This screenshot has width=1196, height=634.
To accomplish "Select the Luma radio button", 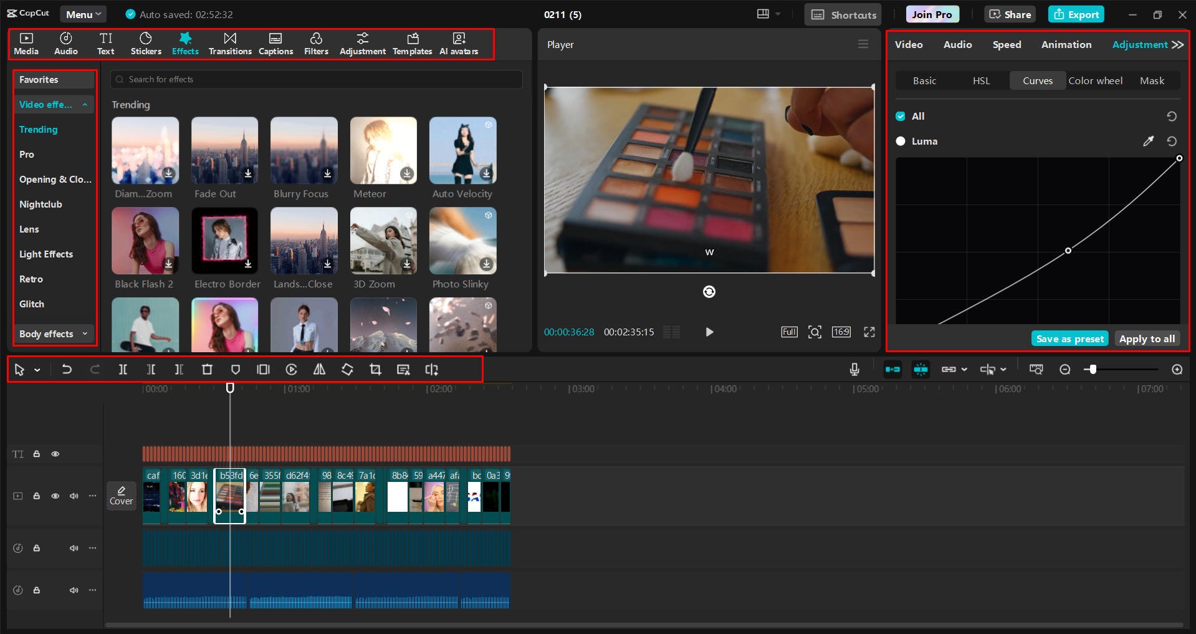I will click(901, 141).
